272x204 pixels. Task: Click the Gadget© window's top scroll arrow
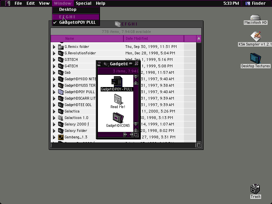(136, 77)
